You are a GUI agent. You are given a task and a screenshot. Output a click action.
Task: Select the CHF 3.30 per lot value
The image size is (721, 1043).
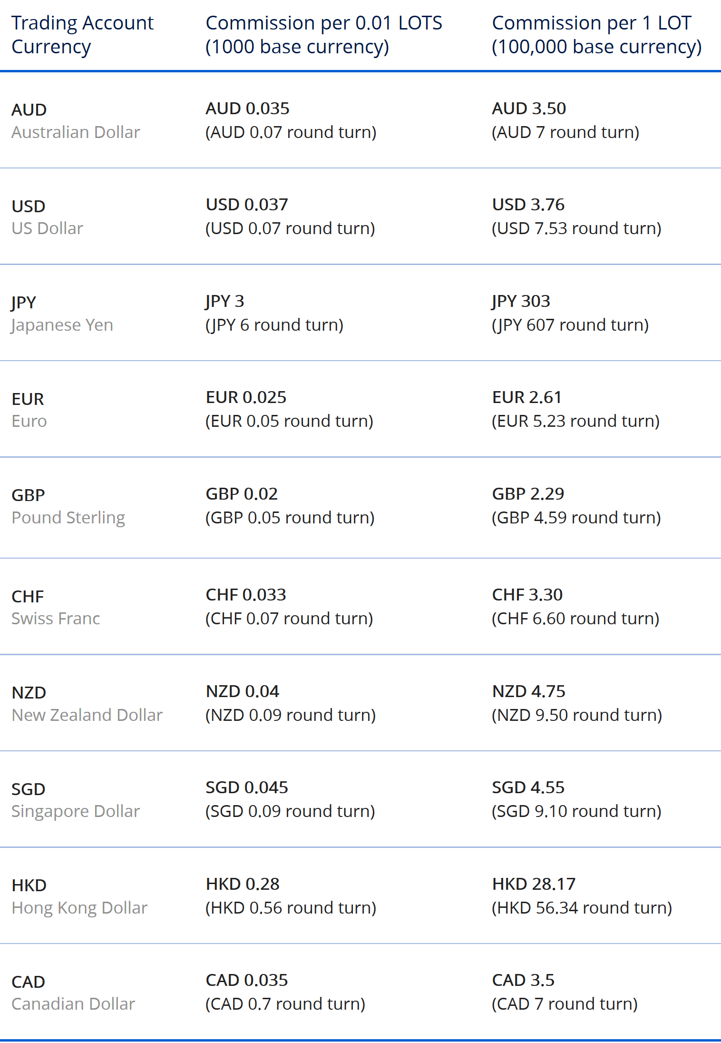(527, 595)
